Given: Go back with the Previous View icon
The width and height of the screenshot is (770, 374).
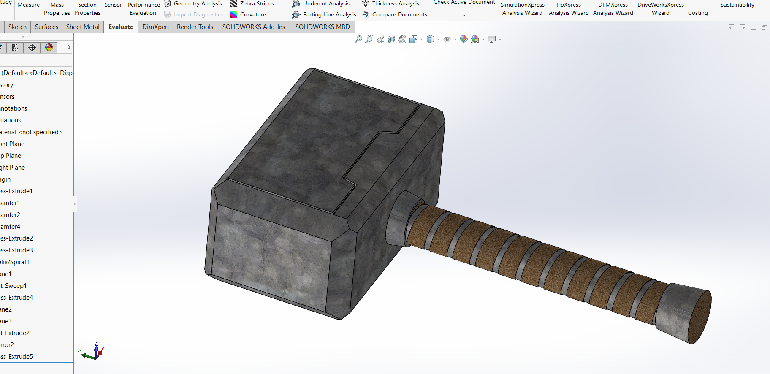Looking at the screenshot, I should tap(380, 39).
